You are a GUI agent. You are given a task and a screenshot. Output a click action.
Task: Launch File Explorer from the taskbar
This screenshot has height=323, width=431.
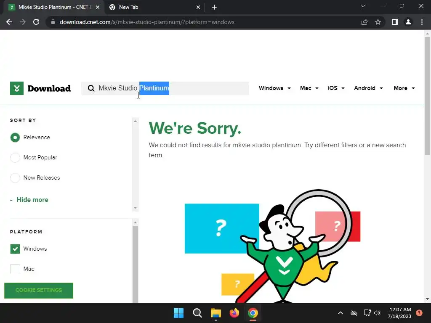[x=216, y=313]
